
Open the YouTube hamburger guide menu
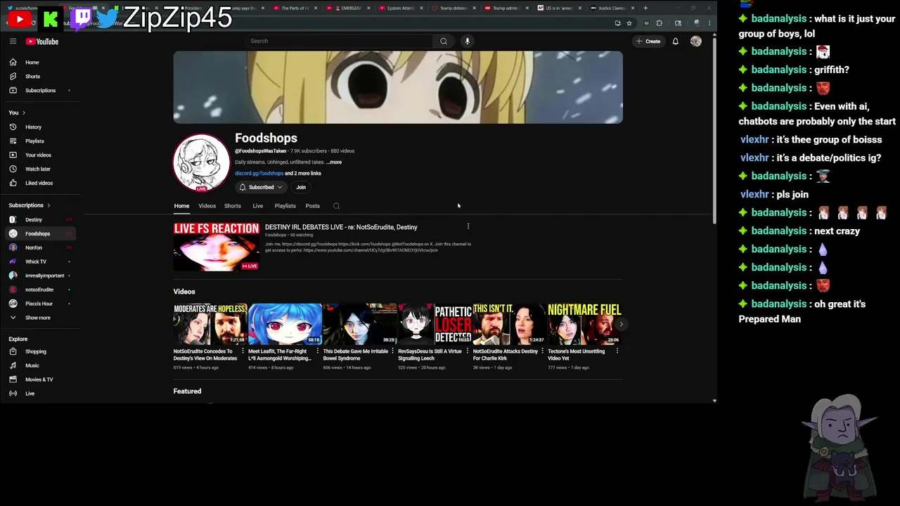[13, 41]
